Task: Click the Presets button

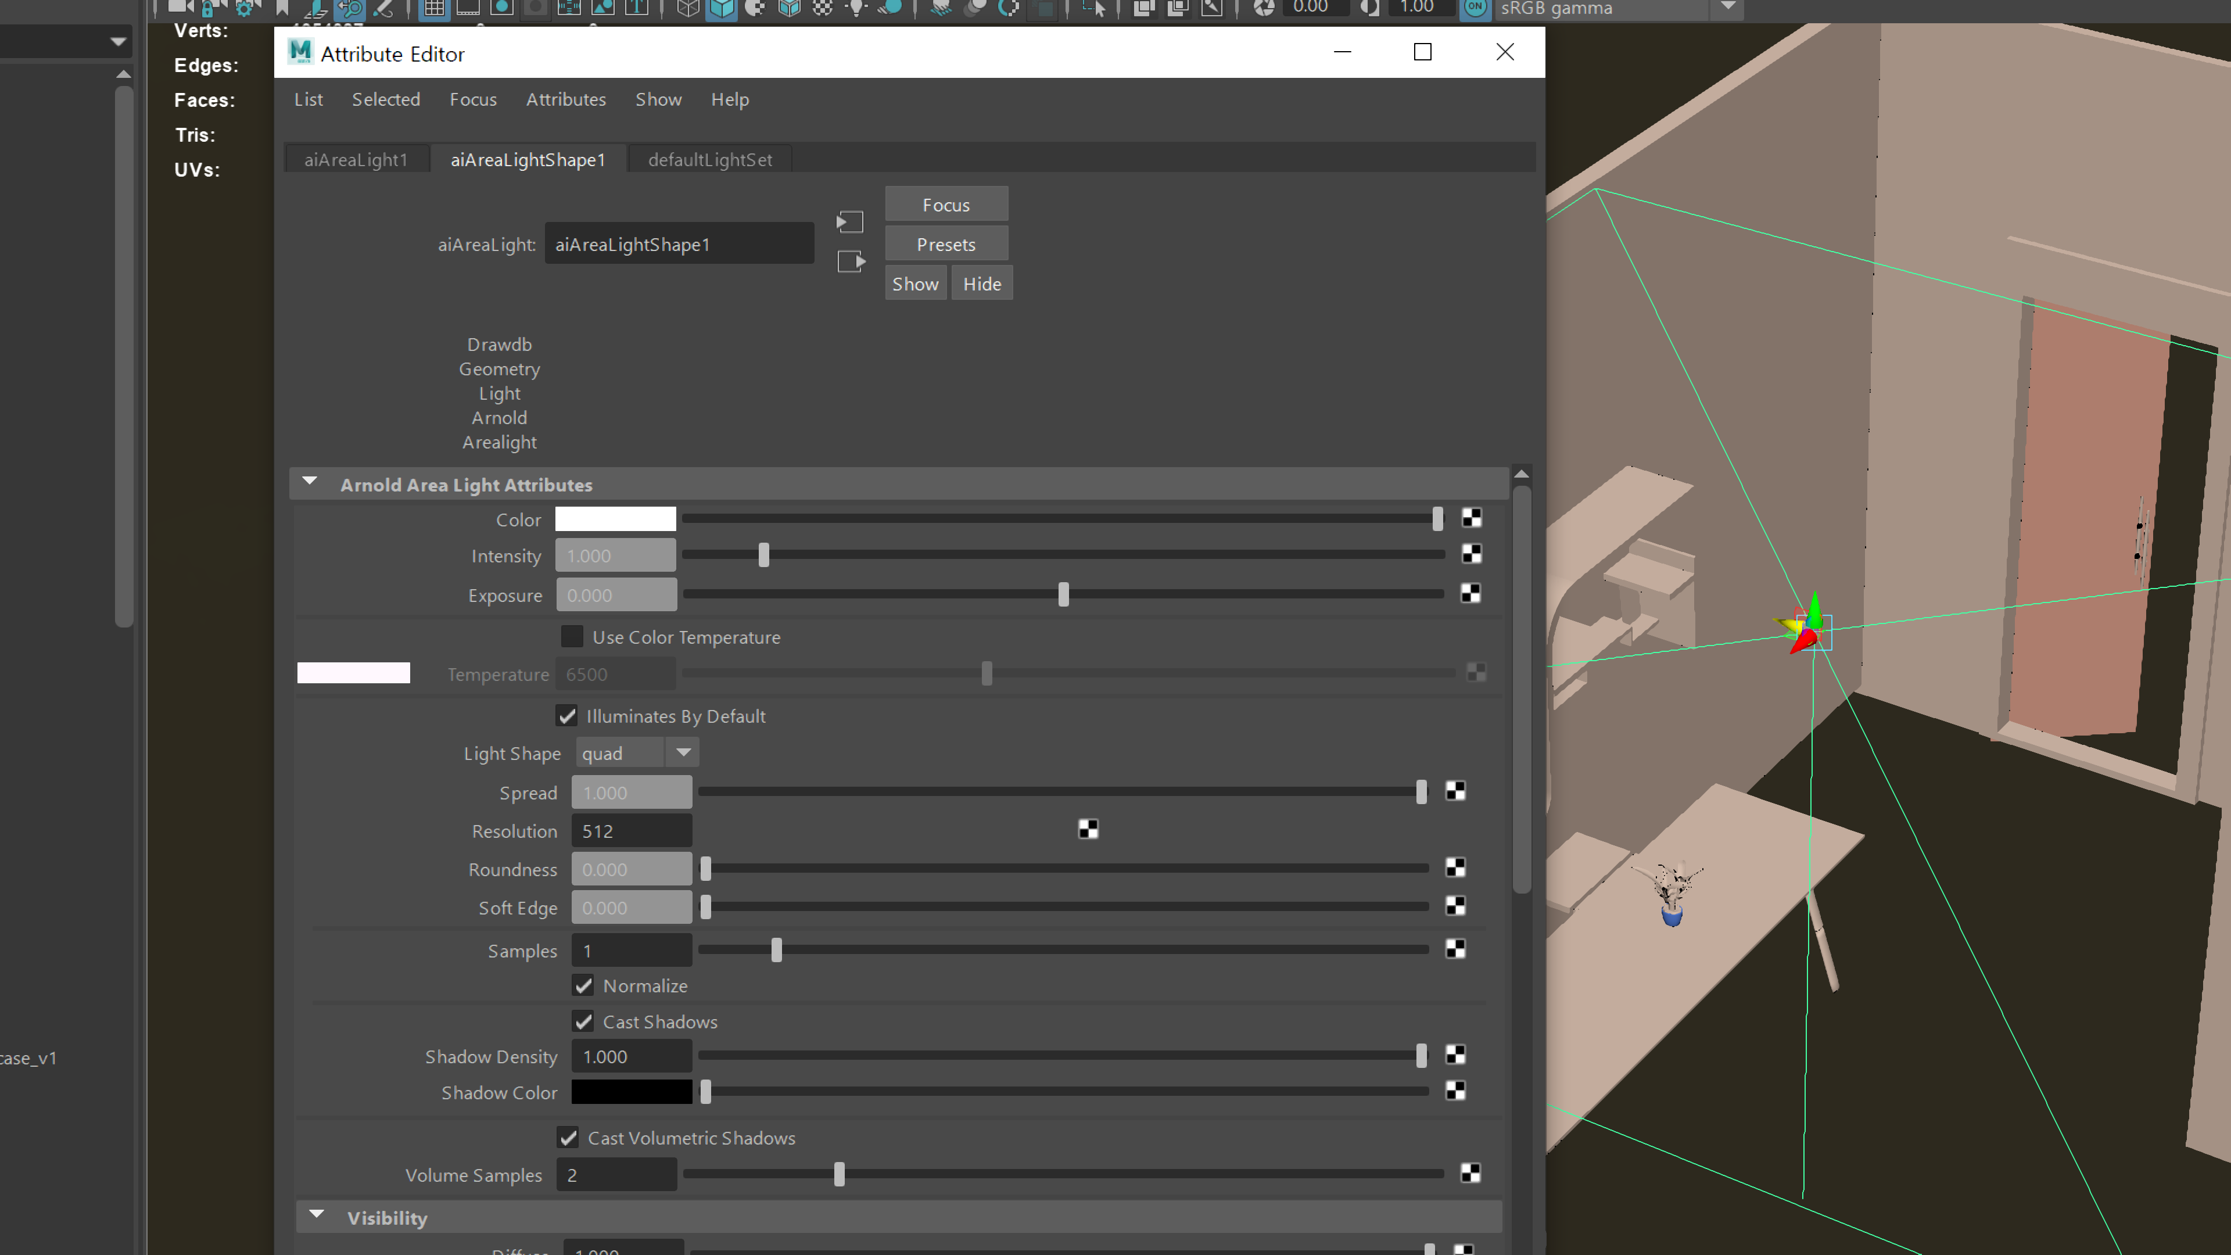Action: (946, 243)
